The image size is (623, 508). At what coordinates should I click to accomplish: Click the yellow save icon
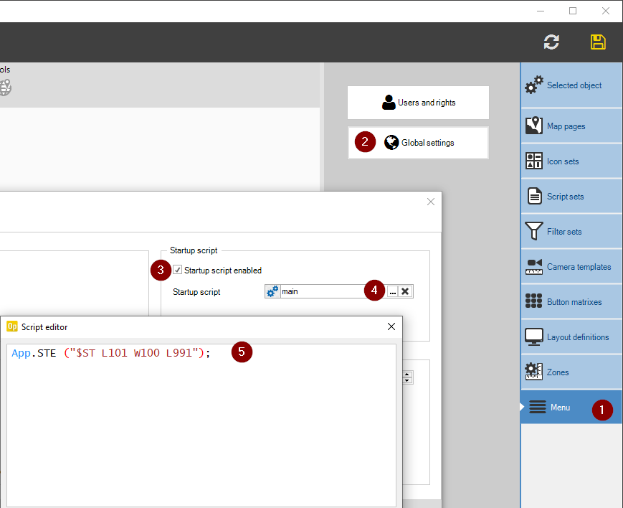click(598, 42)
